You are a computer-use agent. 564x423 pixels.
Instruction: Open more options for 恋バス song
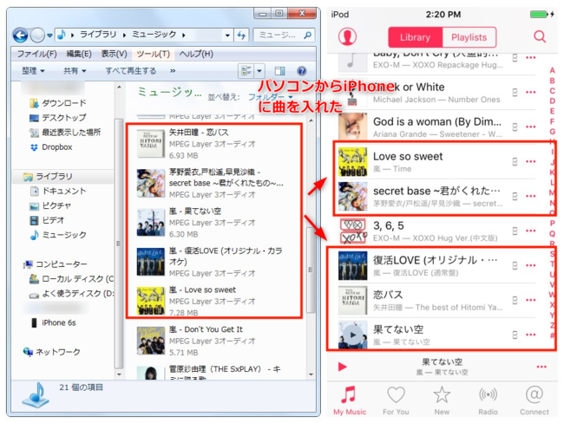[x=531, y=300]
